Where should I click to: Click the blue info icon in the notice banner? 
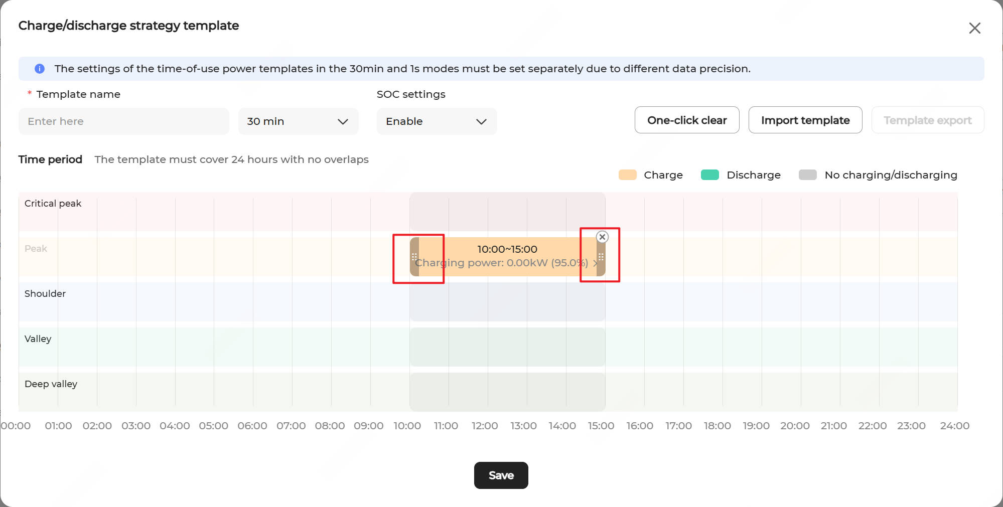[40, 69]
